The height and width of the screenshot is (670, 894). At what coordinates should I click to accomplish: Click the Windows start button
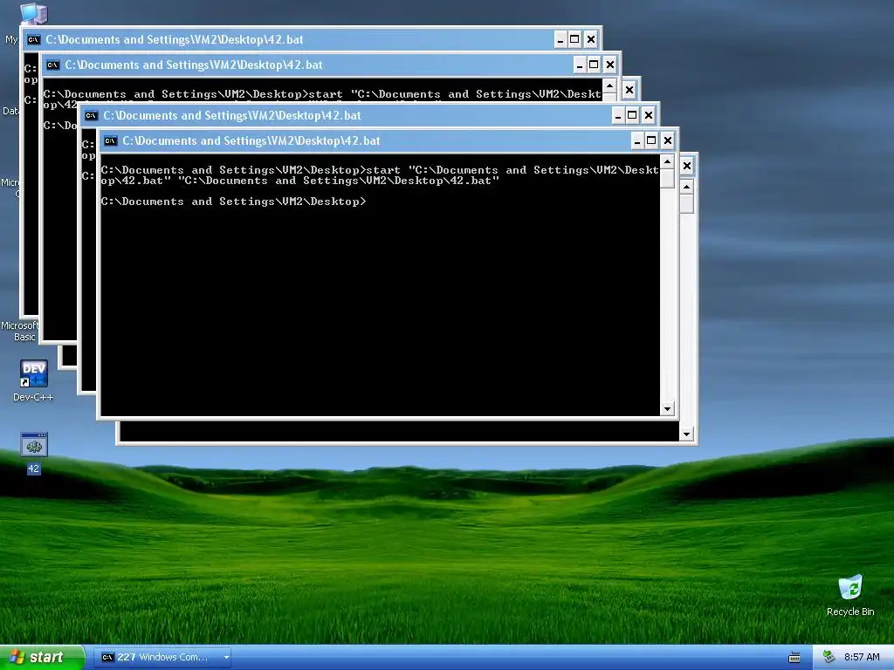pos(42,658)
